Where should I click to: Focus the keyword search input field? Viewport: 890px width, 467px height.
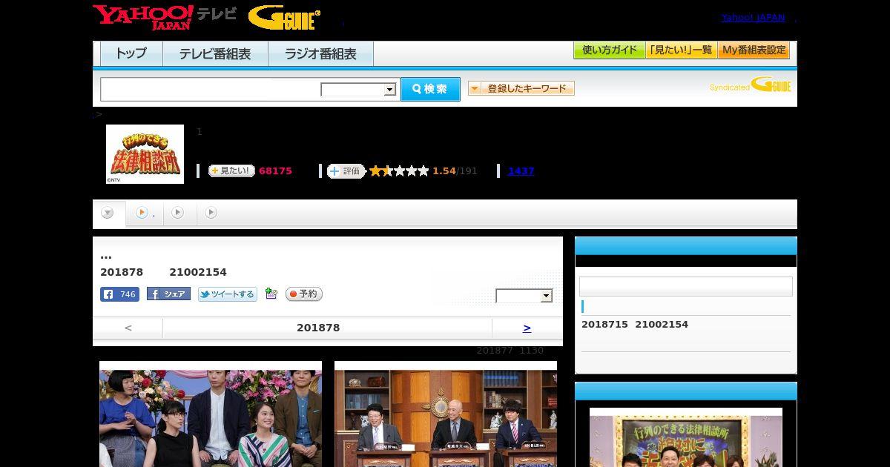[211, 89]
